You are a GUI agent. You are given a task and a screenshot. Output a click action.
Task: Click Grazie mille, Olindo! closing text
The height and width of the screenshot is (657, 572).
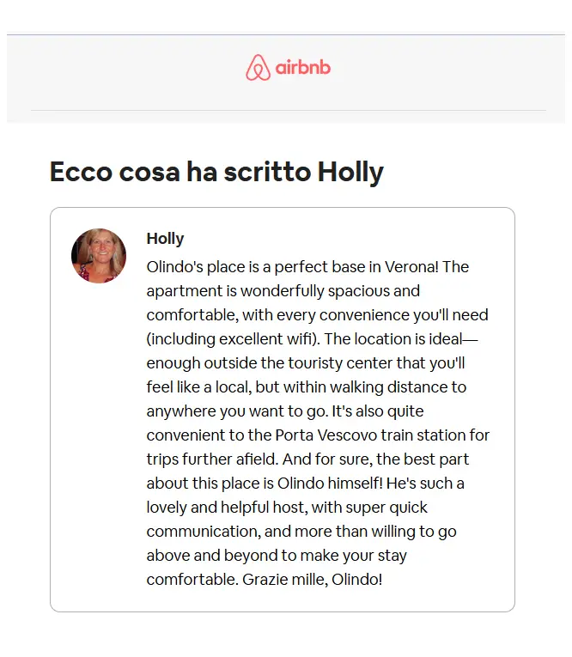pyautogui.click(x=312, y=580)
